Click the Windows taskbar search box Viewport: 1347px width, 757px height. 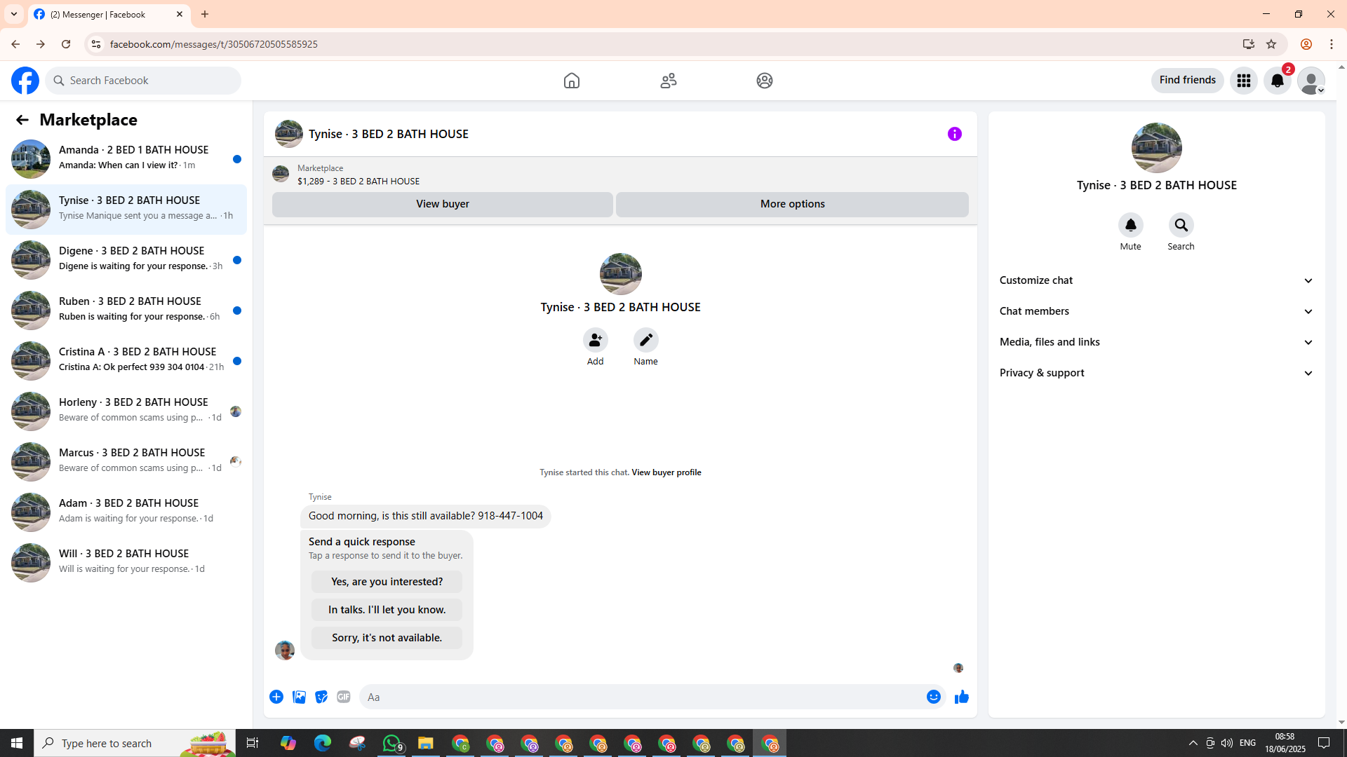point(135,743)
